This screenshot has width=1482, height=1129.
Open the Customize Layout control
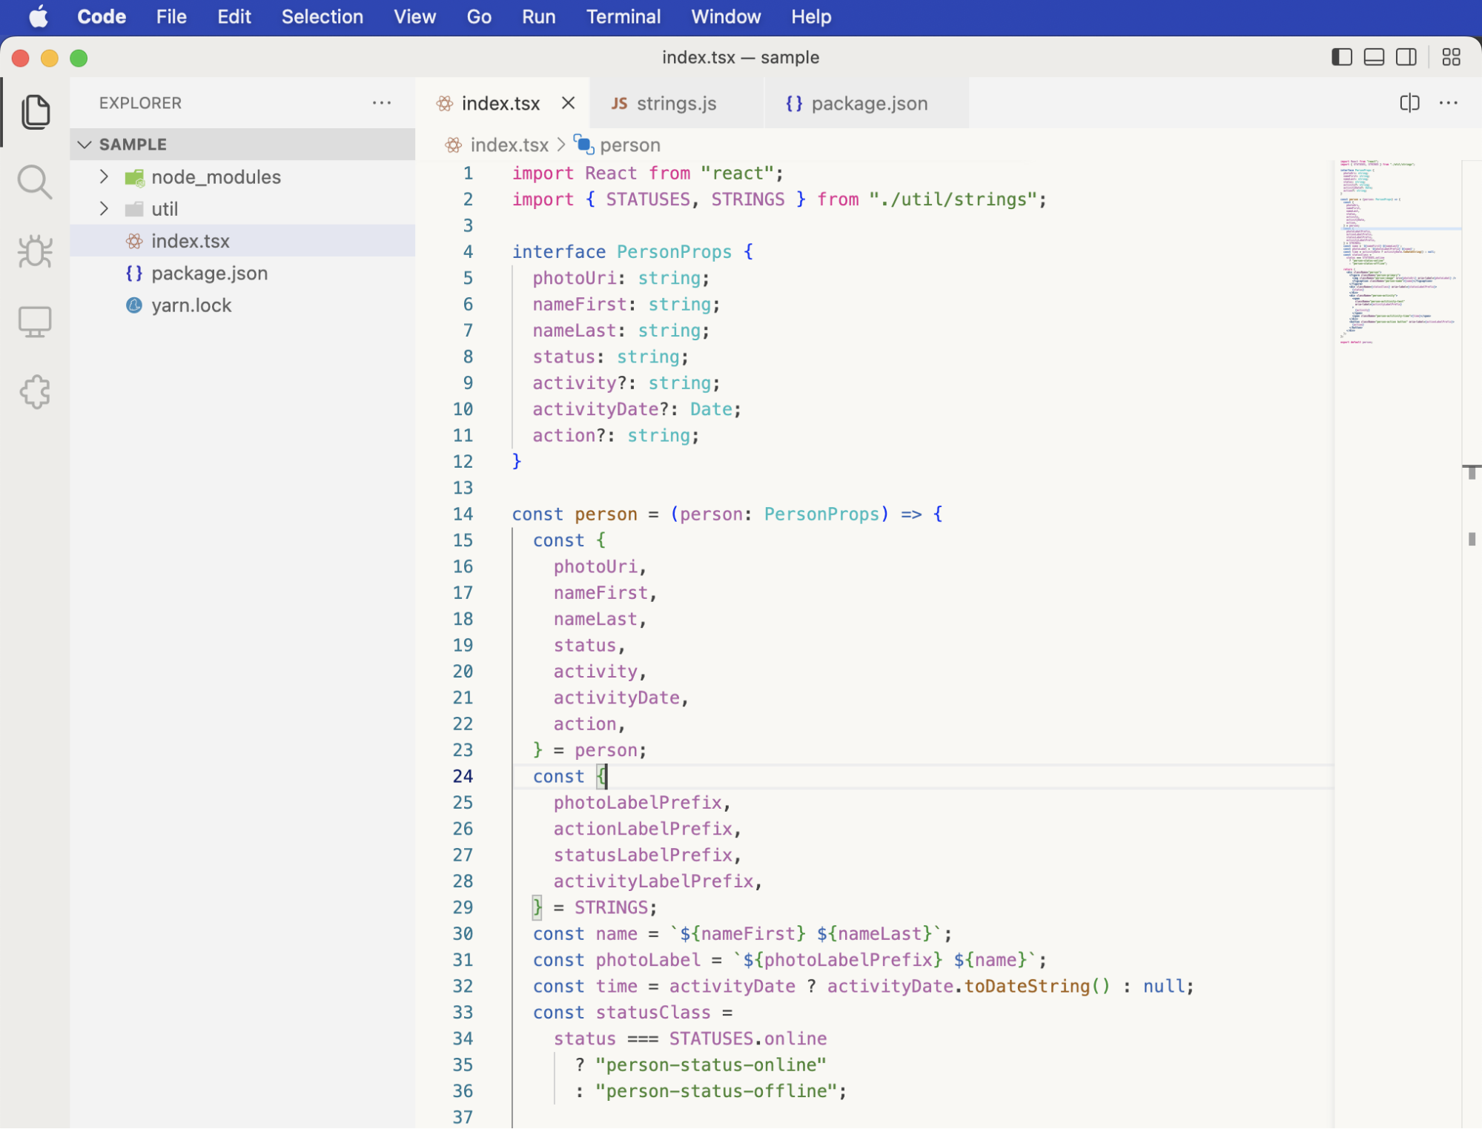(1451, 57)
